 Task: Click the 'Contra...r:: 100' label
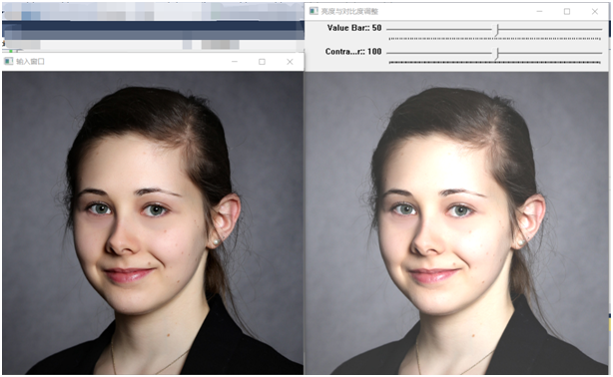point(353,51)
